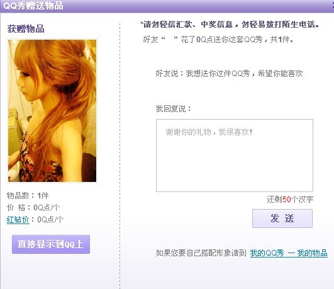Open the 我的QQ秀 link
Viewport: 334px width, 289px height.
pos(267,253)
